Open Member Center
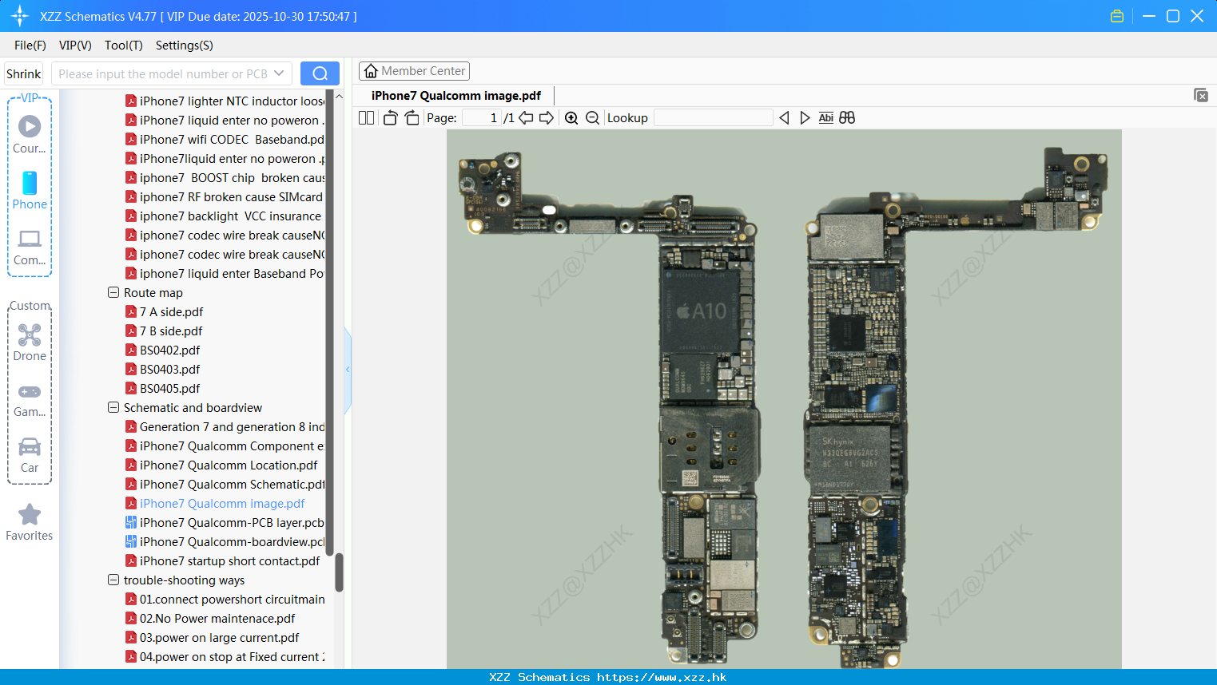The height and width of the screenshot is (685, 1217). (x=414, y=71)
